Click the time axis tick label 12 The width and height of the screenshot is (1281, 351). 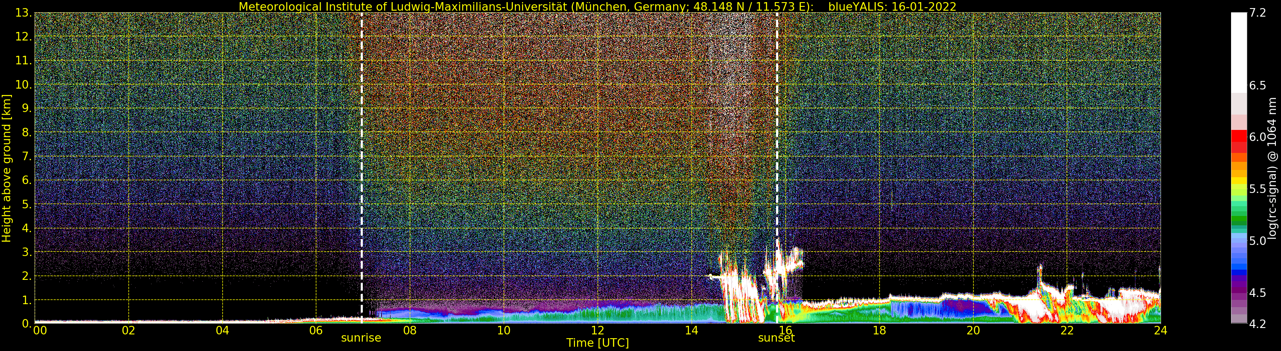tap(598, 330)
